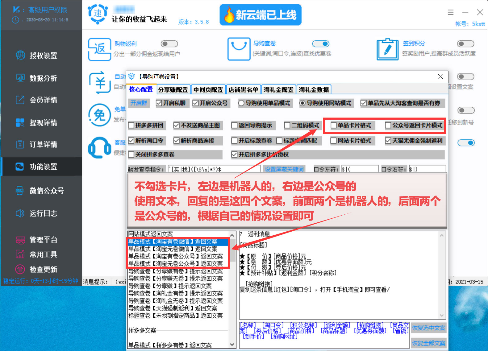The width and height of the screenshot is (488, 351).
Task: Click 恢复全部文案 button
Action: pyautogui.click(x=429, y=343)
